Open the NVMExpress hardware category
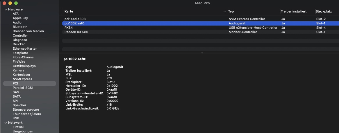339x133 pixels. [x=22, y=79]
